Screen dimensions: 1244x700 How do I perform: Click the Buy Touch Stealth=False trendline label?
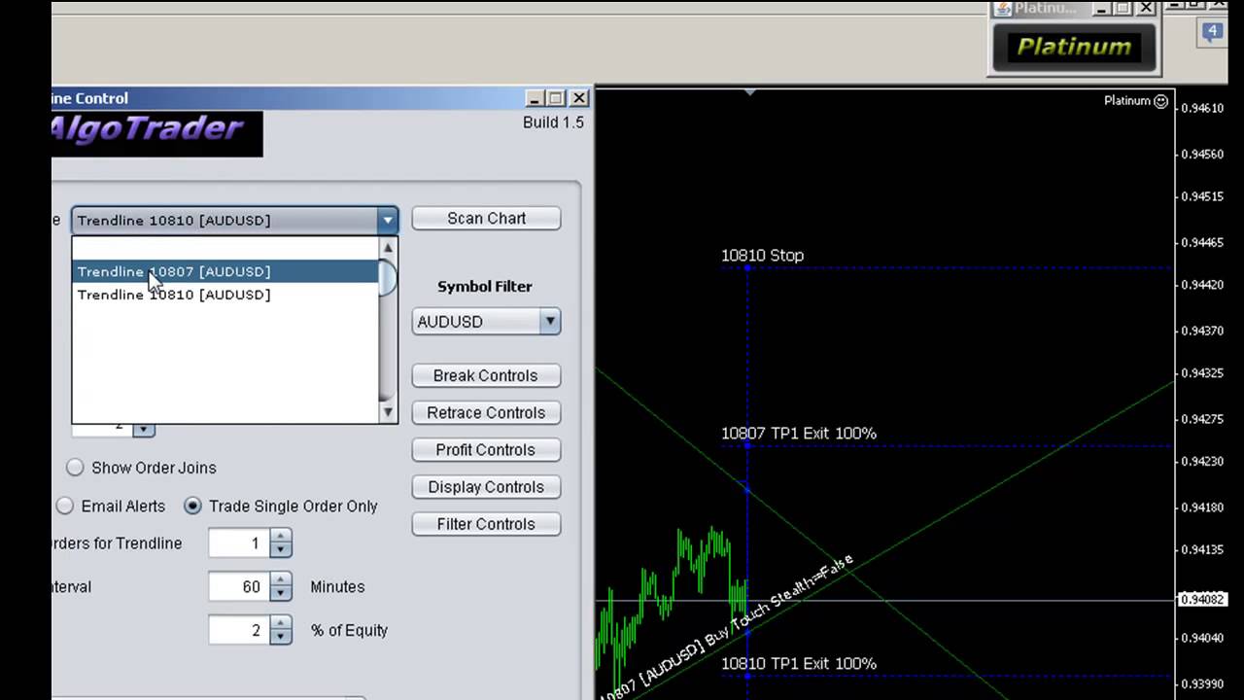tap(727, 627)
